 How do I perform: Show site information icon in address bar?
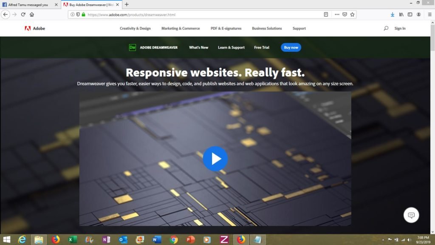pos(72,14)
